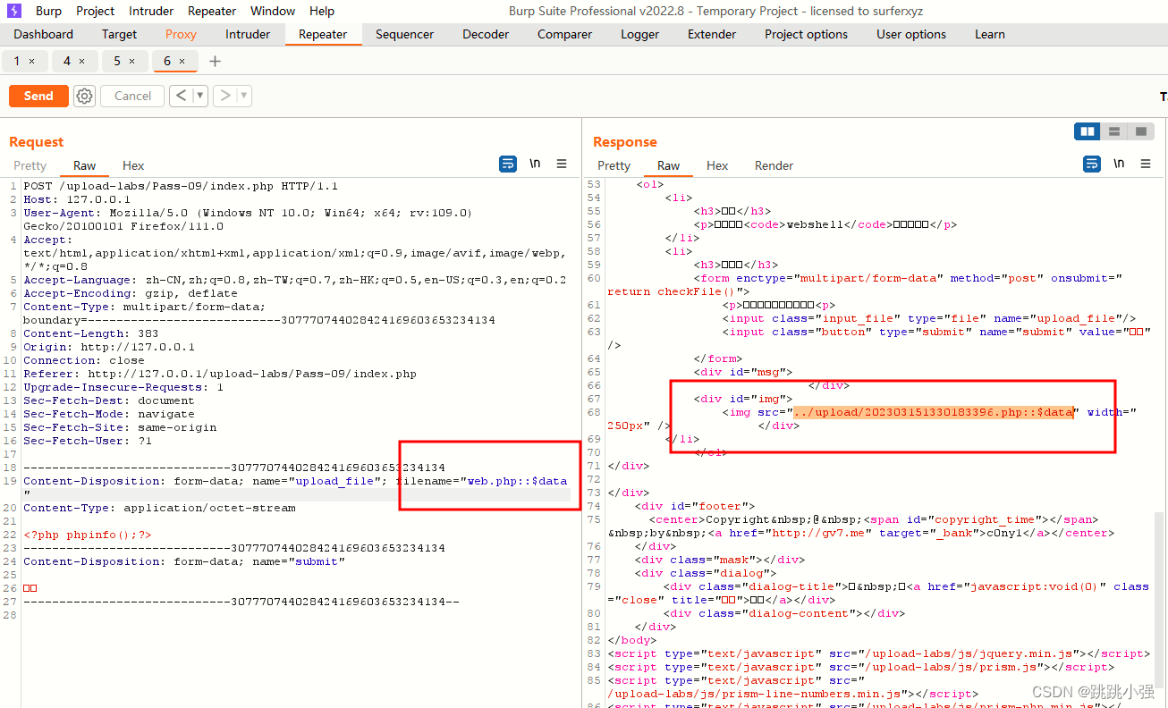
Task: Close Repeater tab 5
Action: pos(132,62)
